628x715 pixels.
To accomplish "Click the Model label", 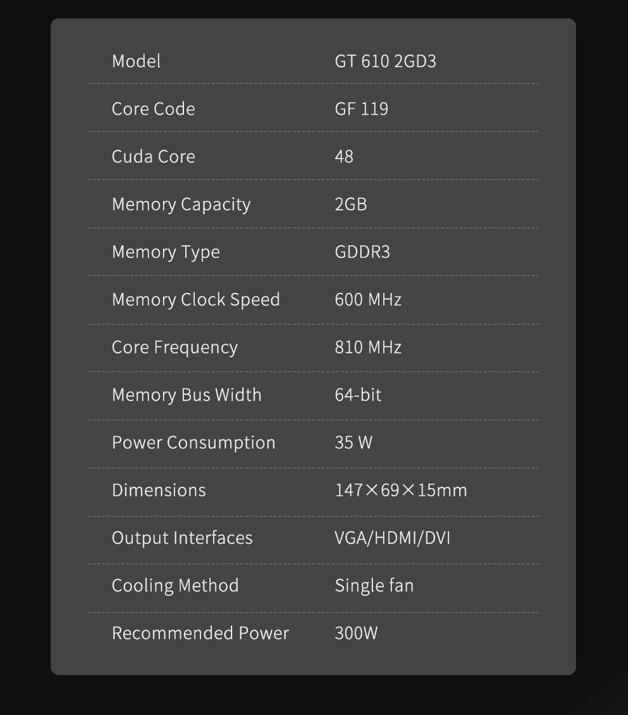I will pyautogui.click(x=136, y=61).
